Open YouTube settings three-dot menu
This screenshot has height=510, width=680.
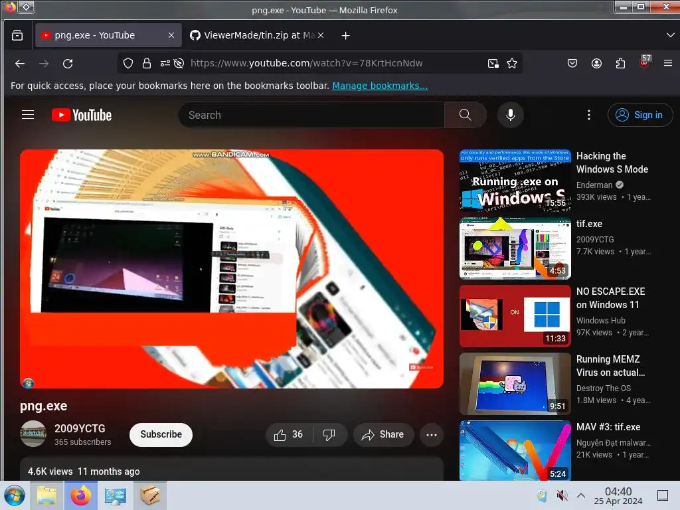[588, 115]
